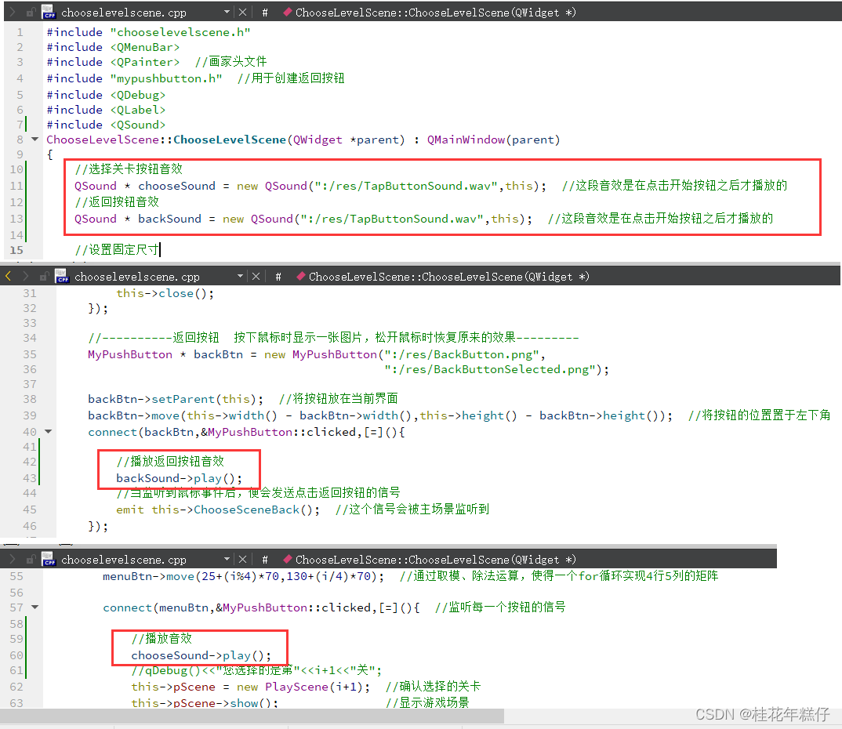The image size is (842, 729).
Task: Open the symbol selector in the middle editor pane
Action: click(x=449, y=277)
